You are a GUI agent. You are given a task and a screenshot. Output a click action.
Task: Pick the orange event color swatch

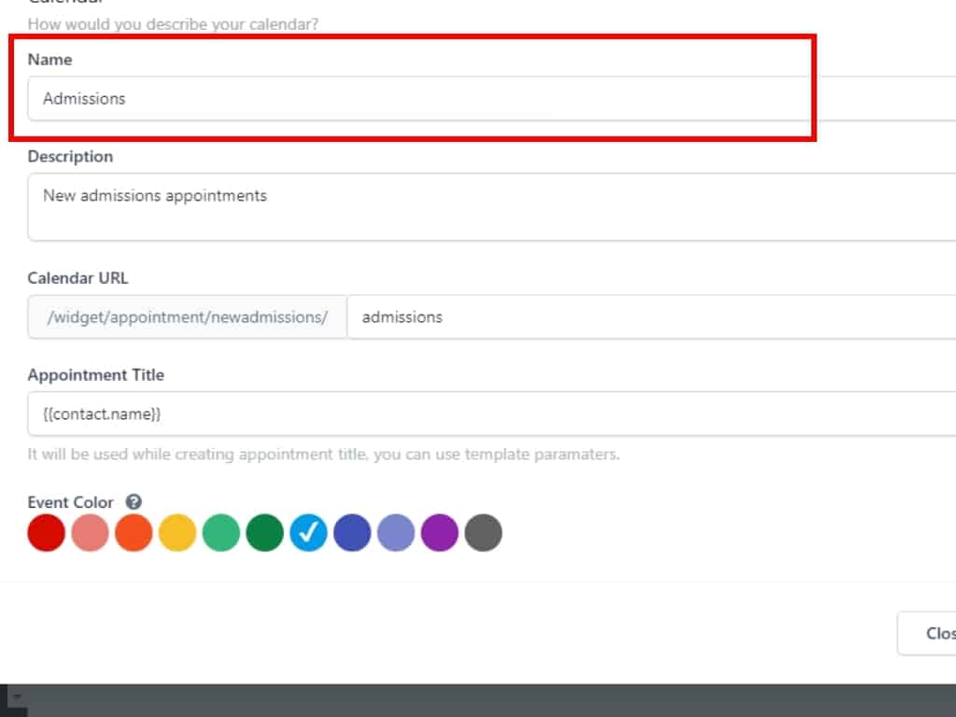[x=134, y=533]
